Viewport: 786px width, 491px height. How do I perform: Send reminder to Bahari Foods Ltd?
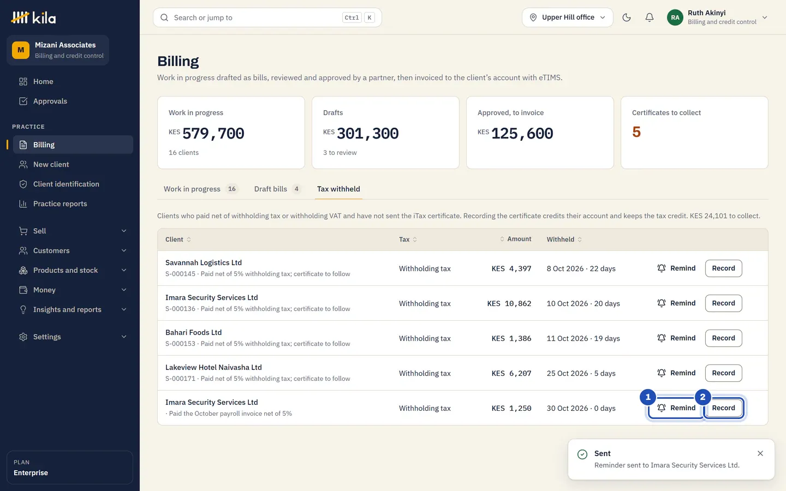tap(676, 338)
